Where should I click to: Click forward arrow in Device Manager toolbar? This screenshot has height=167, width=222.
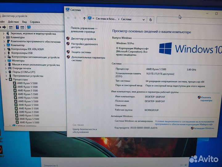tap(4, 27)
